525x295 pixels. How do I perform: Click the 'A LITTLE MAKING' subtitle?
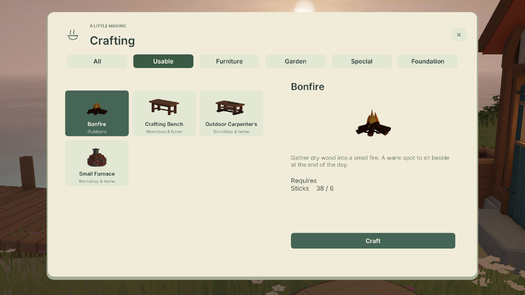pos(108,26)
